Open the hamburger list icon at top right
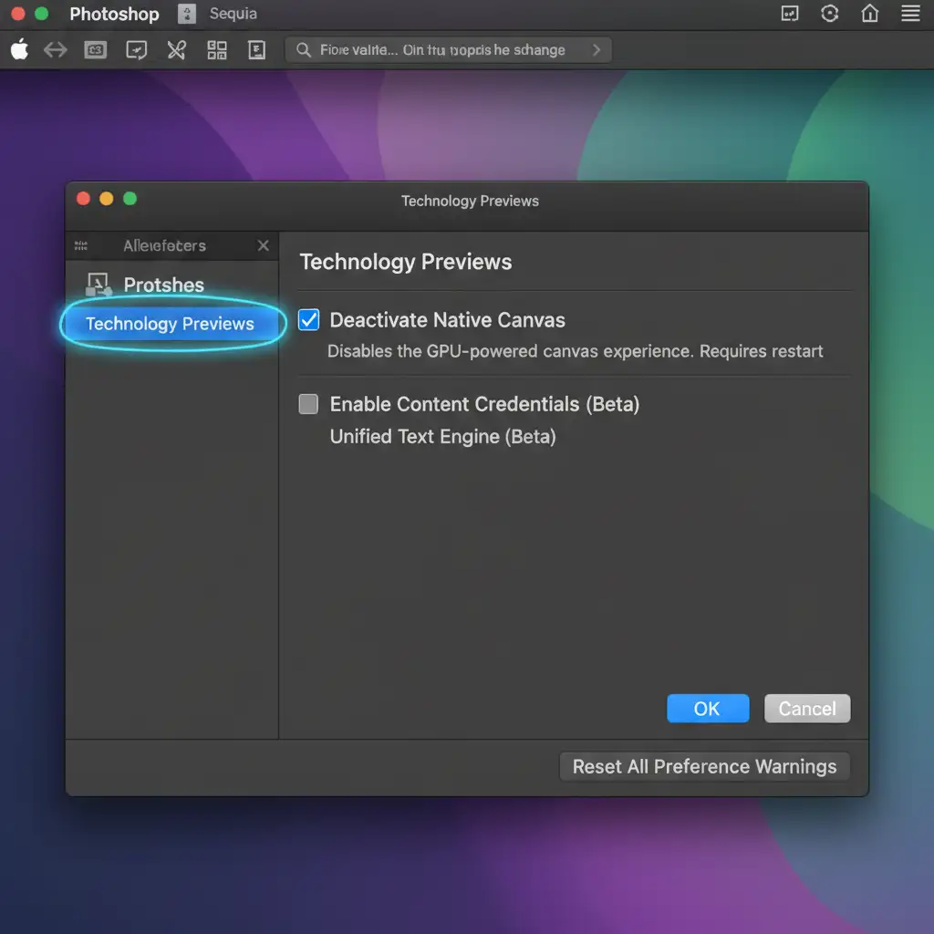 (910, 14)
